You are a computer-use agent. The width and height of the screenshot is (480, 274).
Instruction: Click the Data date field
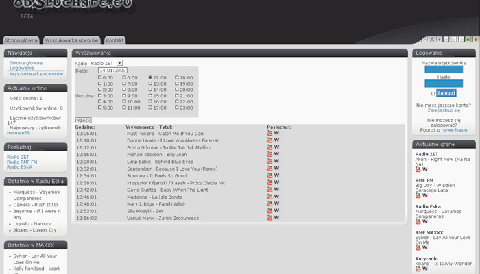click(112, 71)
